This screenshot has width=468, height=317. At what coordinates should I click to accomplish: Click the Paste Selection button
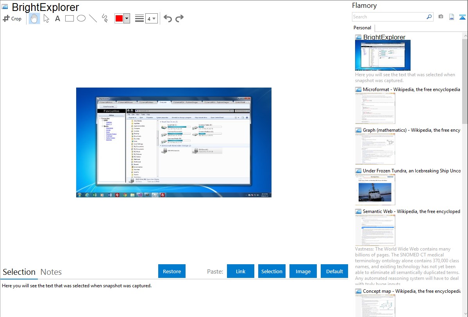click(x=272, y=271)
